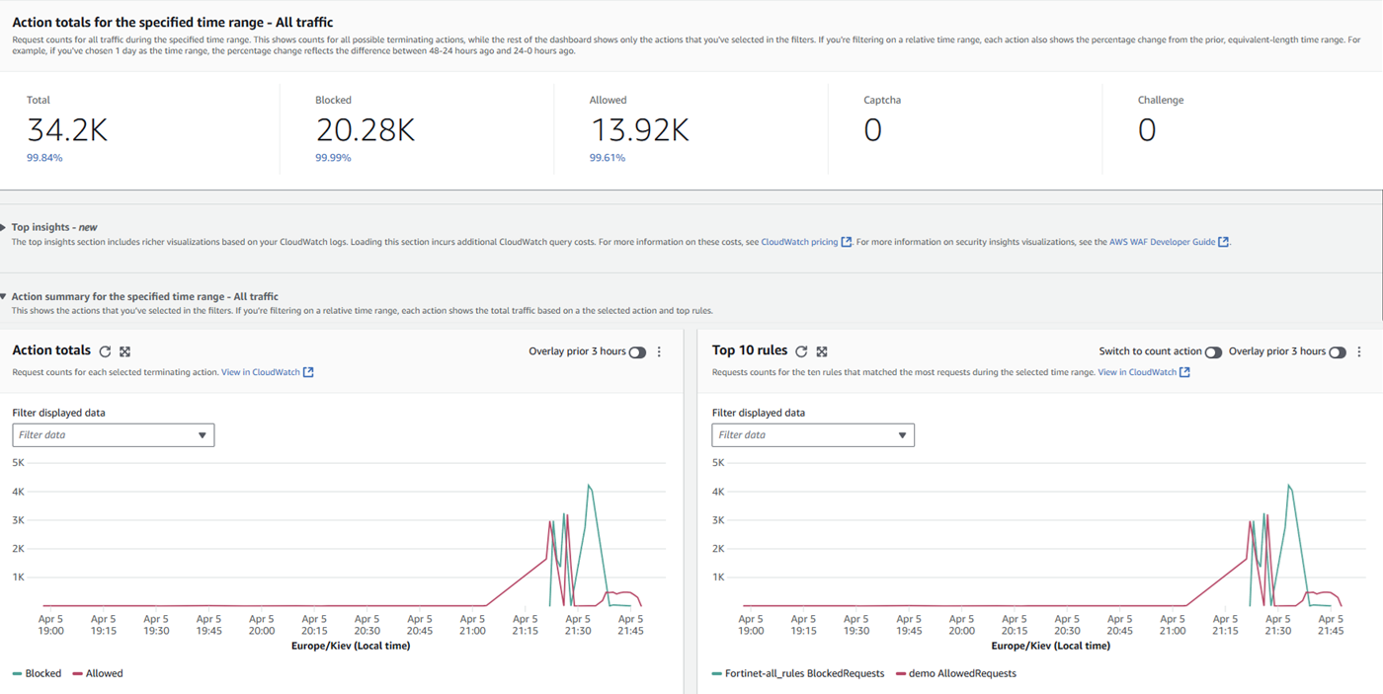Viewport: 1383px width, 694px height.
Task: Collapse the Action summary section
Action: pyautogui.click(x=6, y=295)
